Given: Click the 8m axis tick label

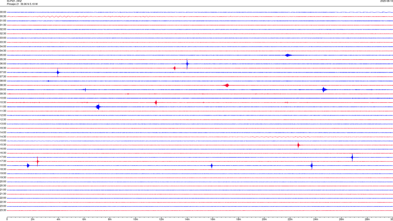Looking at the screenshot, I should (110, 219).
